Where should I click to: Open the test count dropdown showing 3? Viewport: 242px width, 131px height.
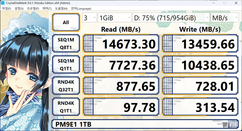89,18
